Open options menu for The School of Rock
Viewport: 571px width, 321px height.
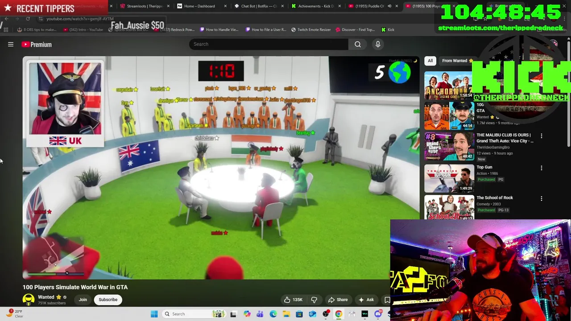[542, 199]
